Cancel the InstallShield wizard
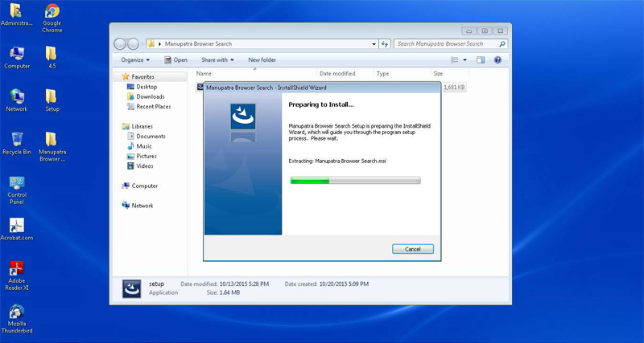The height and width of the screenshot is (343, 644). coord(413,249)
